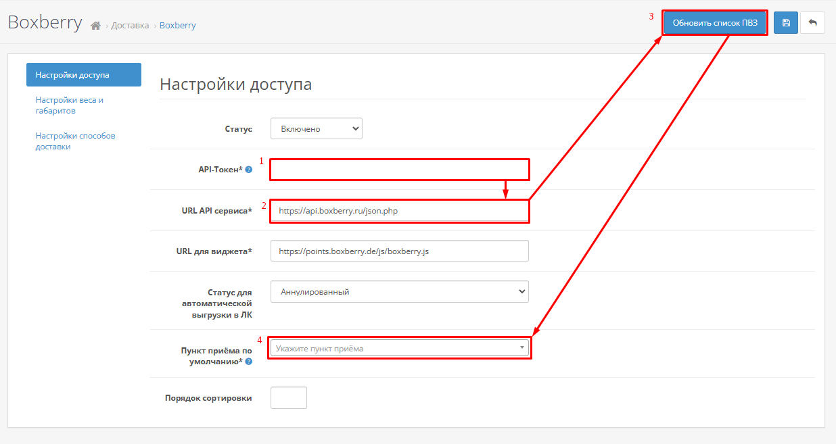This screenshot has height=444, width=836.
Task: Click the URL для виджета input field
Action: tap(400, 251)
